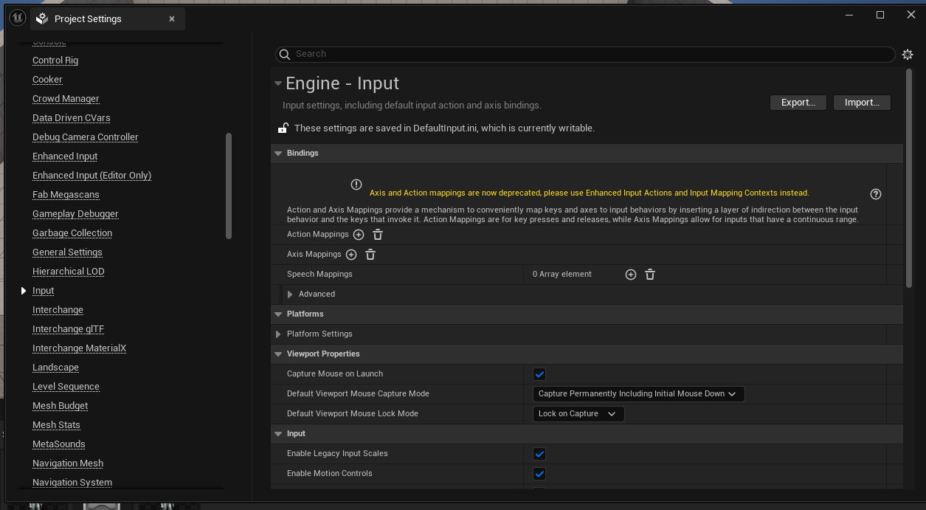
Task: Select Mesh Budget settings
Action: click(61, 406)
